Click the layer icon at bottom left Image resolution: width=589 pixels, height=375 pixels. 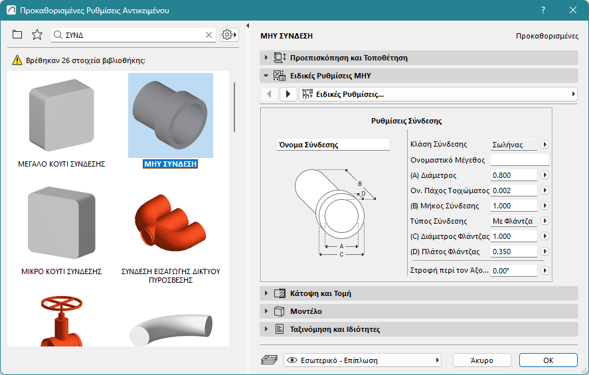270,360
